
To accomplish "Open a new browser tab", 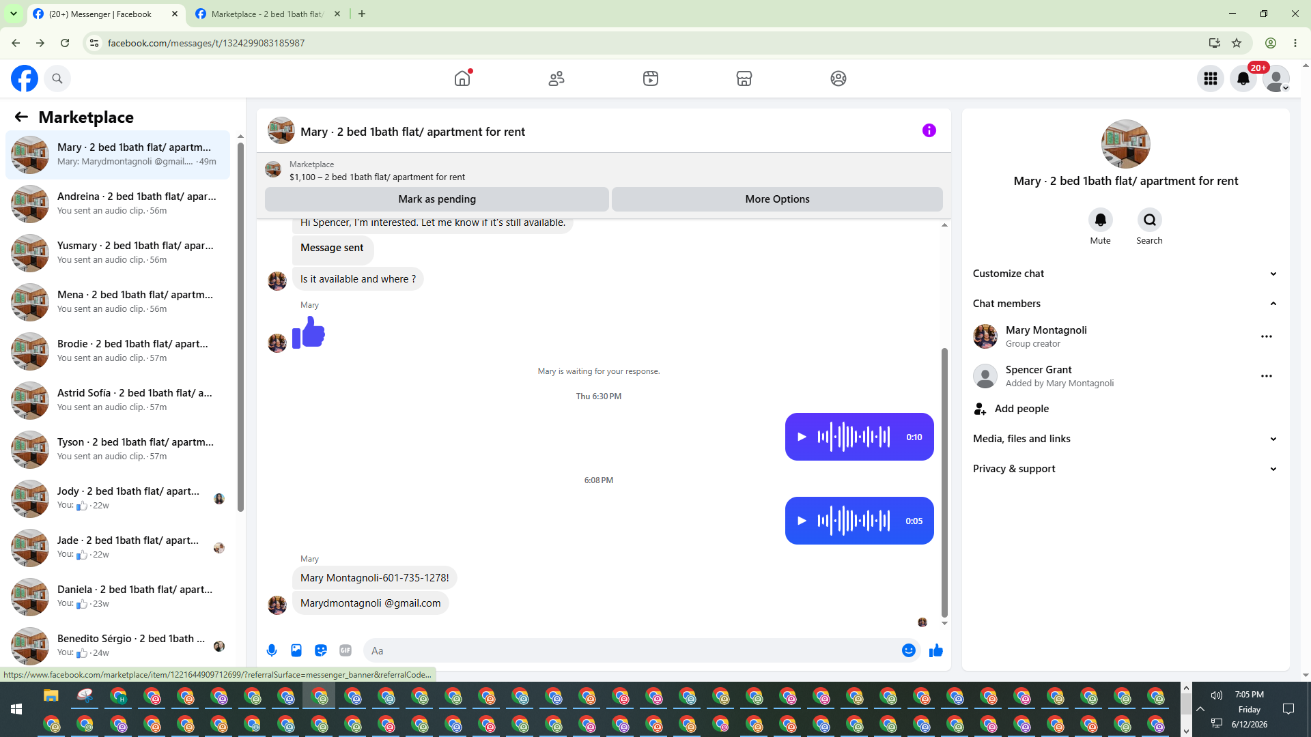I will pos(362,14).
